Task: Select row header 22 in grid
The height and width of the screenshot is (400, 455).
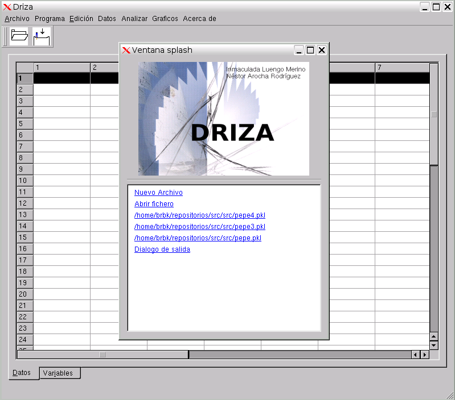Action: pos(25,316)
